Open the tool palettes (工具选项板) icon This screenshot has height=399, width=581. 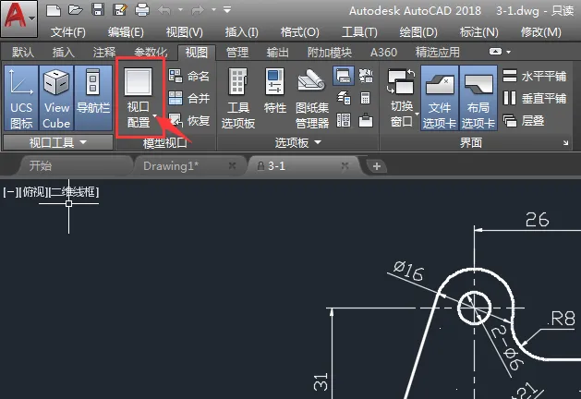238,98
